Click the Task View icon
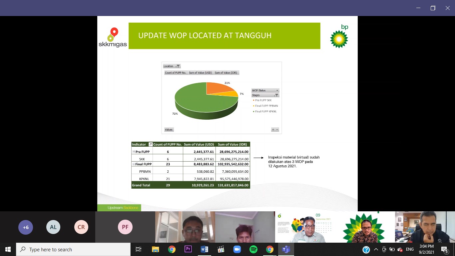 [x=139, y=249]
